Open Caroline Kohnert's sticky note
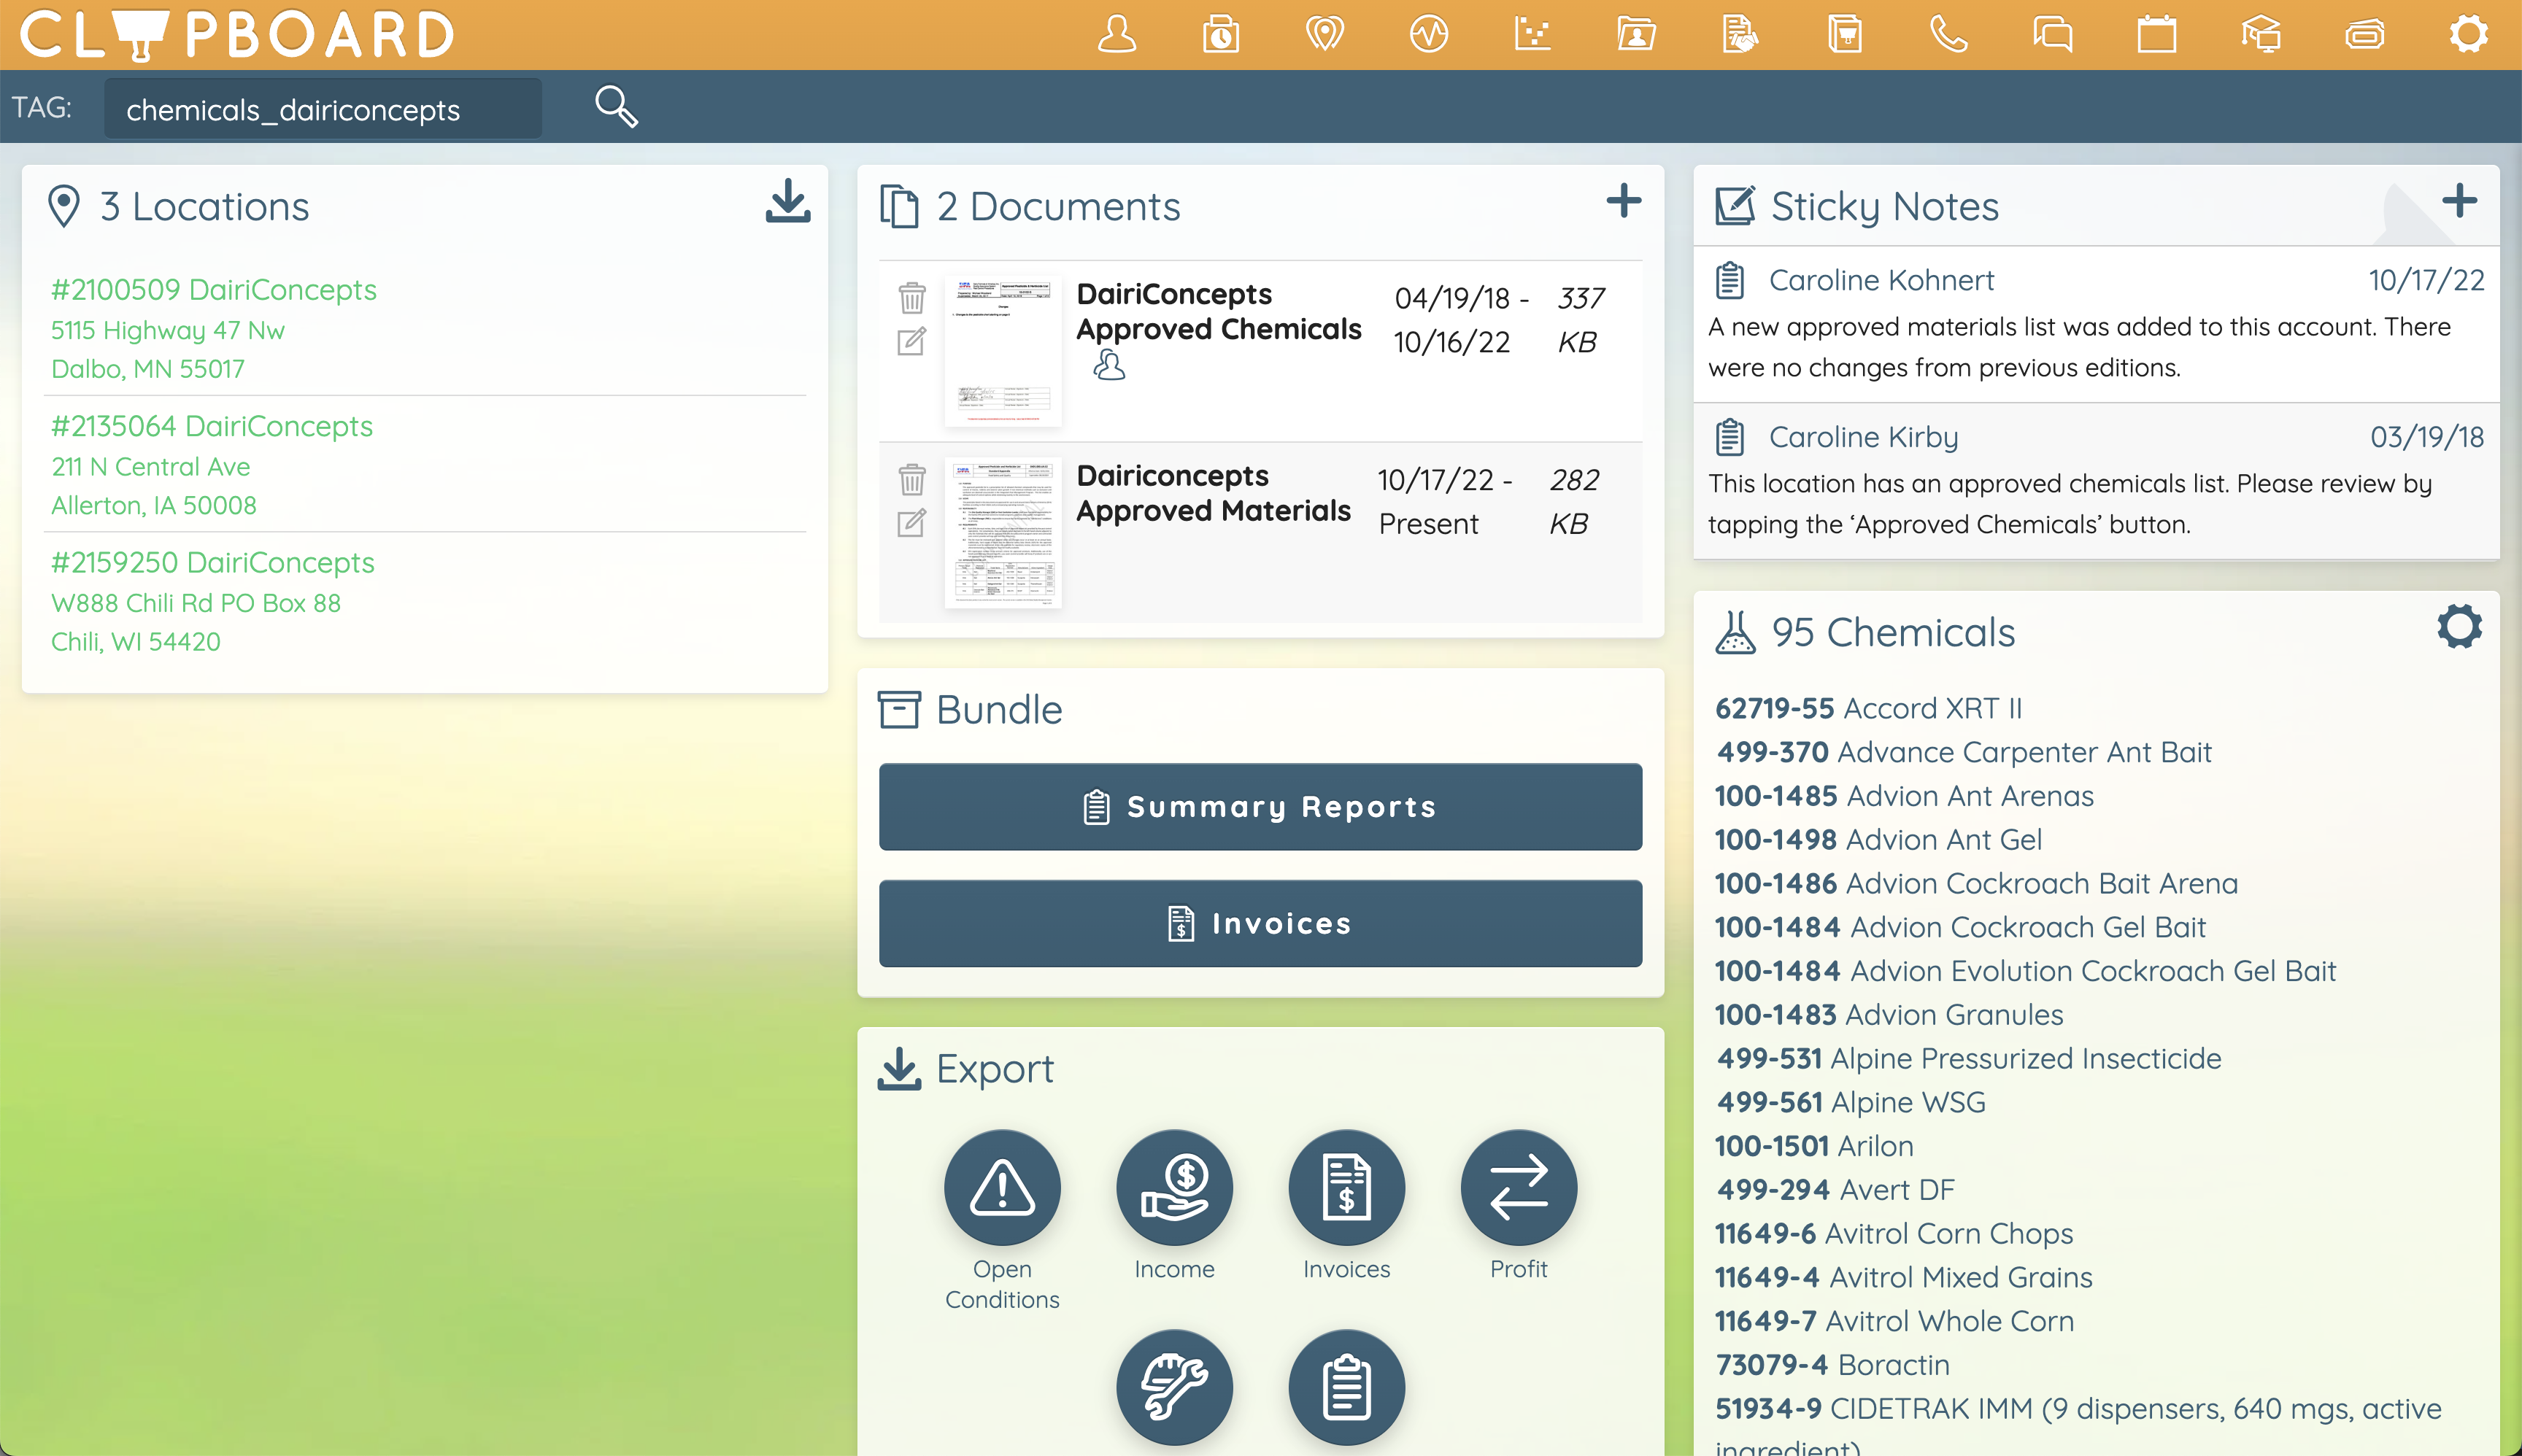The height and width of the screenshot is (1456, 2522). pyautogui.click(x=2096, y=324)
